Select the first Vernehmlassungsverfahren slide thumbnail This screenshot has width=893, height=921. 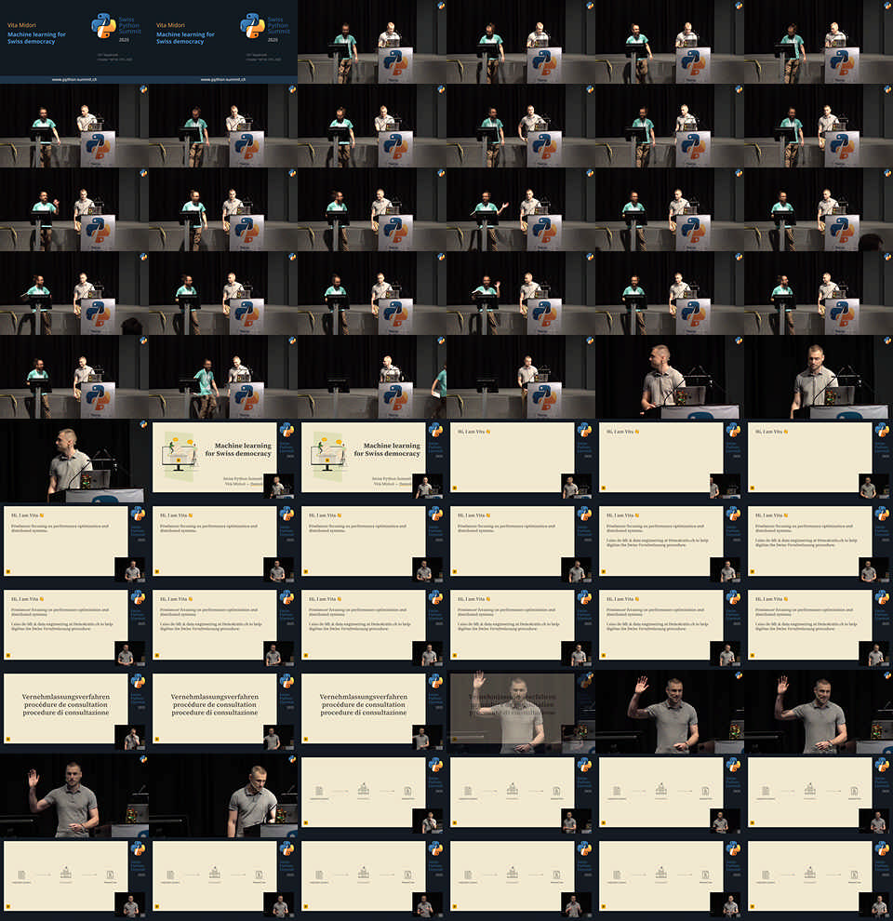pos(74,712)
